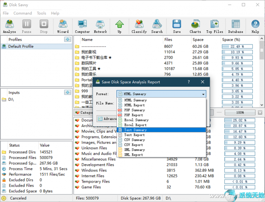Open the File menu
Viewport: 265px width, 202px height.
pos(5,13)
